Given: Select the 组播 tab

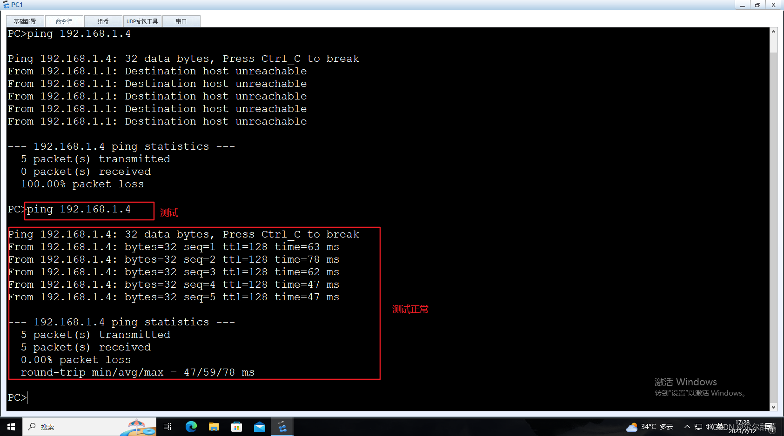Looking at the screenshot, I should pyautogui.click(x=103, y=20).
